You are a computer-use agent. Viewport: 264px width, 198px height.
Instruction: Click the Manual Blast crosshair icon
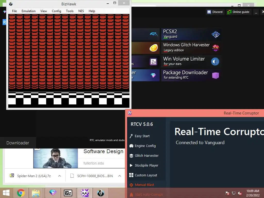tap(131, 185)
